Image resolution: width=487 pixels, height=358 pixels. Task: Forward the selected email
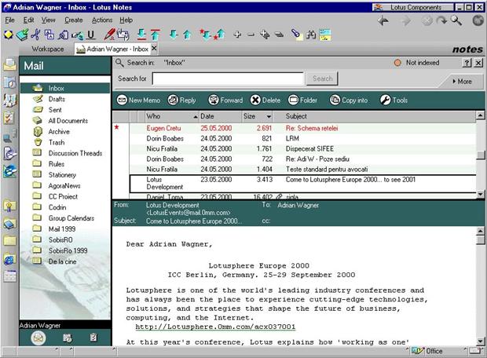pyautogui.click(x=225, y=100)
